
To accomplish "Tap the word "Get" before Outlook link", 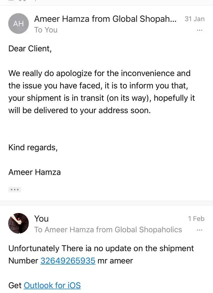I will pyautogui.click(x=15, y=285).
